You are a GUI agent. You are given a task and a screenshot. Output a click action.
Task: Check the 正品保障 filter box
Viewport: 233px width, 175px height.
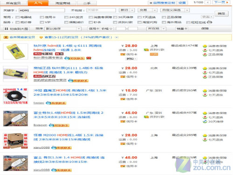[164, 17]
